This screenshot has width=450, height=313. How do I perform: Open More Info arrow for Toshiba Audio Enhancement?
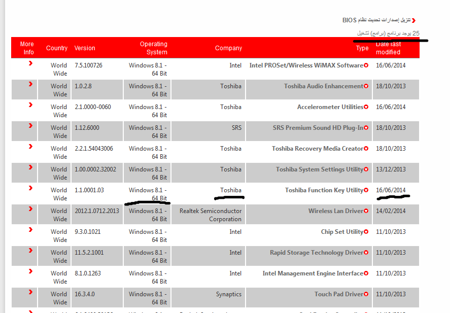pyautogui.click(x=30, y=84)
